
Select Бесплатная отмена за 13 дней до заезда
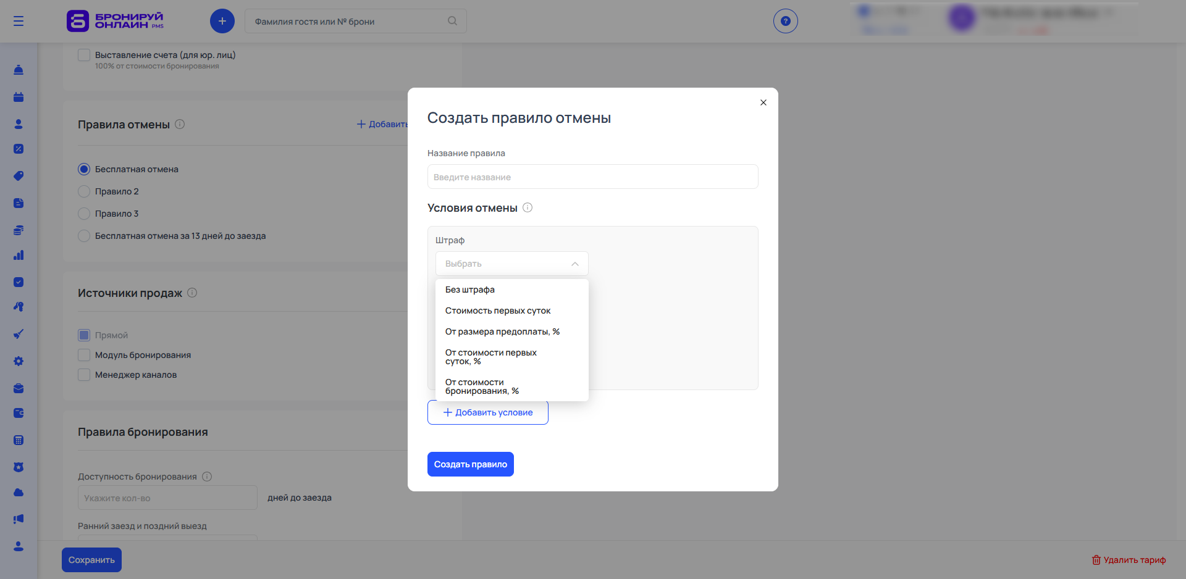pyautogui.click(x=84, y=236)
